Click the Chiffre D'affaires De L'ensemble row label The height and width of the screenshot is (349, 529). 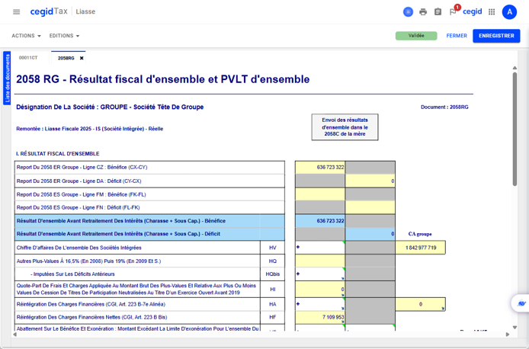(x=79, y=248)
